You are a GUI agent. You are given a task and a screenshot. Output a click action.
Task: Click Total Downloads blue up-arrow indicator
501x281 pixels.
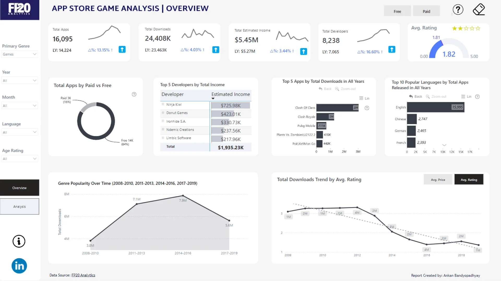[216, 50]
